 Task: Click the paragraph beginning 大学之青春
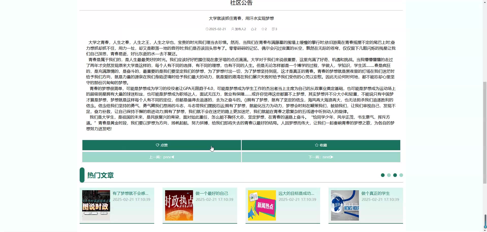click(x=241, y=48)
